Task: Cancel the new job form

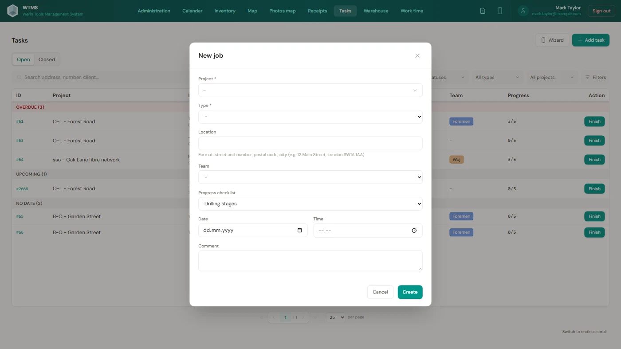Action: pyautogui.click(x=380, y=292)
